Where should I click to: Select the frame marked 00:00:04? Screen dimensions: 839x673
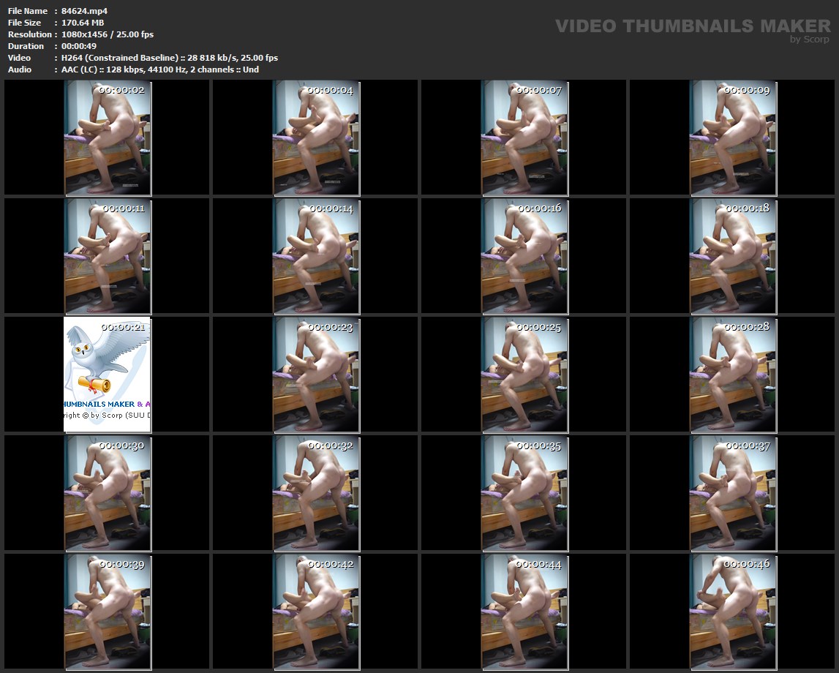316,138
